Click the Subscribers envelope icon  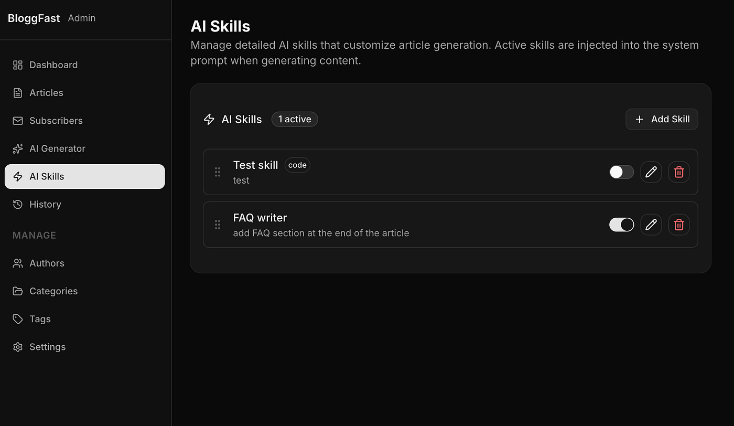pos(17,121)
